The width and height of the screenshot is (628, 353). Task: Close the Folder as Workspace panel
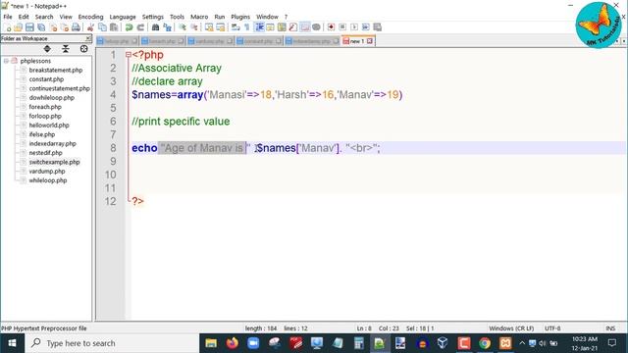[x=88, y=38]
